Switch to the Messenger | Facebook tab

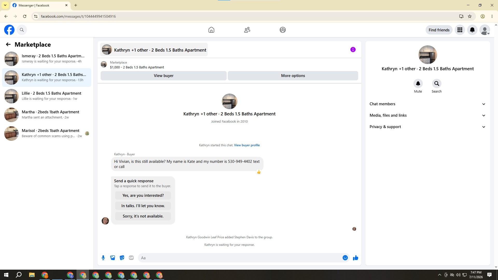coord(40,5)
